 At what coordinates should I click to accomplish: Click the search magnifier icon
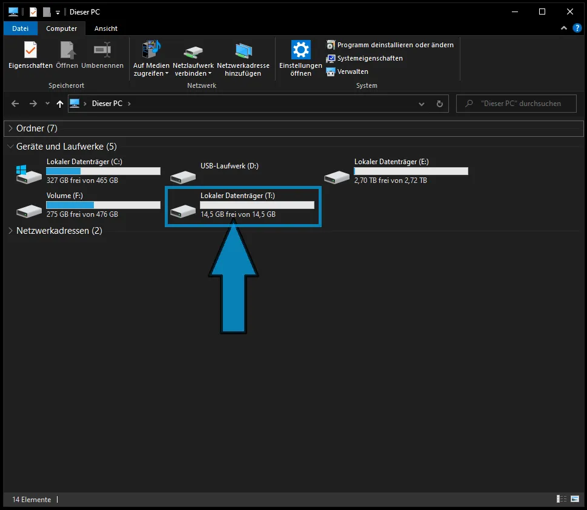pyautogui.click(x=469, y=104)
